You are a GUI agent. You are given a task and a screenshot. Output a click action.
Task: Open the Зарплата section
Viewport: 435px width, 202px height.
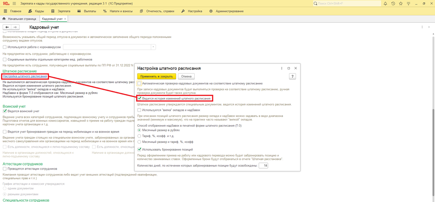click(x=61, y=11)
